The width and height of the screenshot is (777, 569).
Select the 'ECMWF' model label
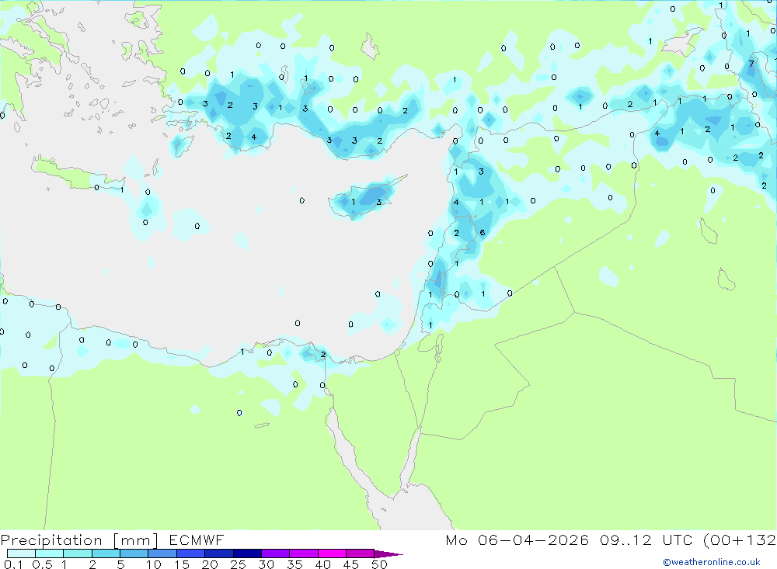pyautogui.click(x=197, y=540)
